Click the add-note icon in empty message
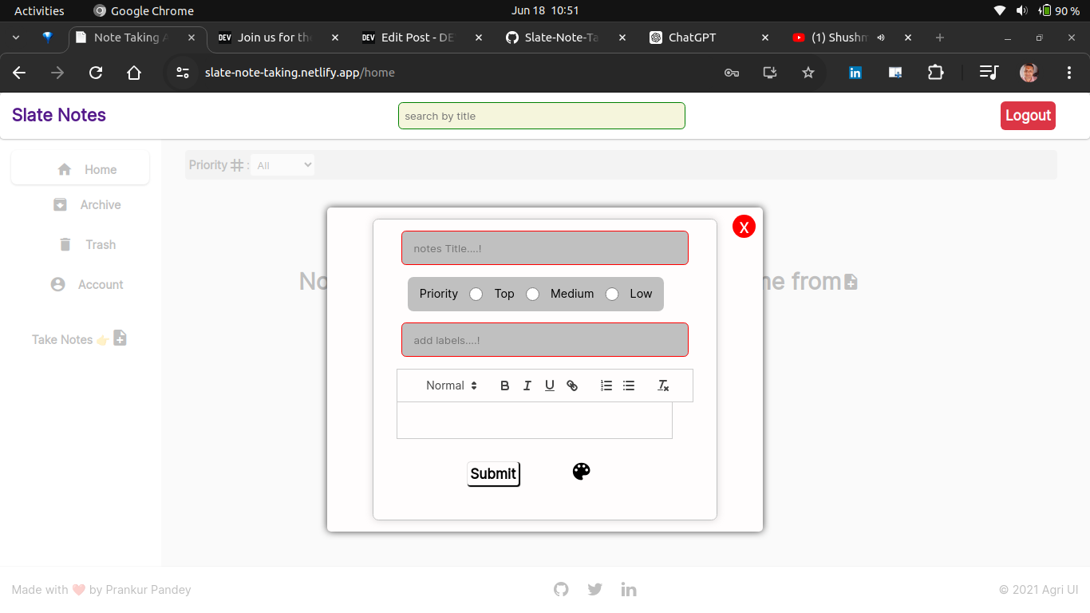Screen dimensions: 1090x613 [x=851, y=282]
